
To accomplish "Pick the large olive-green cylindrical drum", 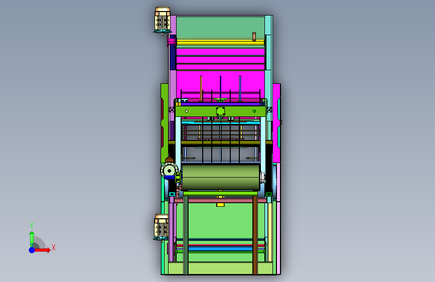I will pos(221,177).
